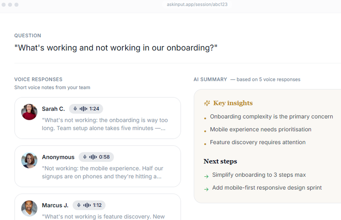Click the askinput.app/session/abc123 address bar
This screenshot has width=341, height=220.
tap(197, 4)
